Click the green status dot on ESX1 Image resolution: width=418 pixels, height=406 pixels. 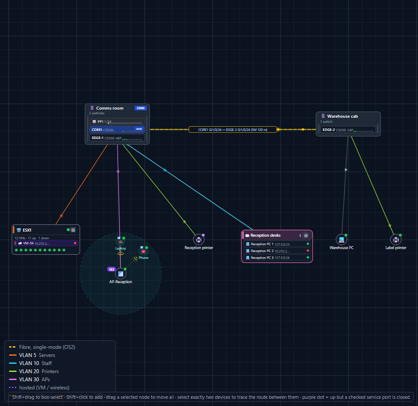[68, 229]
